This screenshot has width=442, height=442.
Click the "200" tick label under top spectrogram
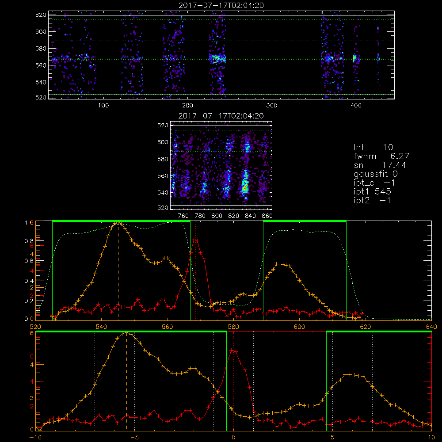click(x=187, y=106)
